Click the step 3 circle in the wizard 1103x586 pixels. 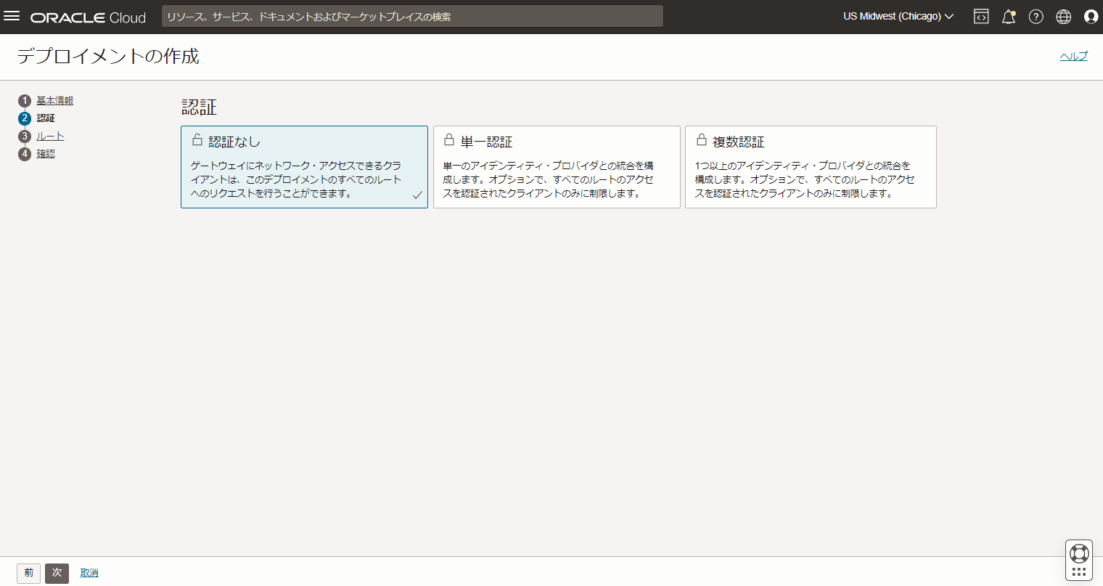pyautogui.click(x=25, y=137)
